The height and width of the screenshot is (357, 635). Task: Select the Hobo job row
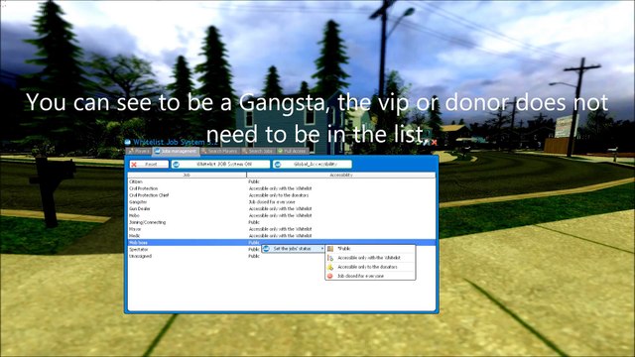coord(282,215)
